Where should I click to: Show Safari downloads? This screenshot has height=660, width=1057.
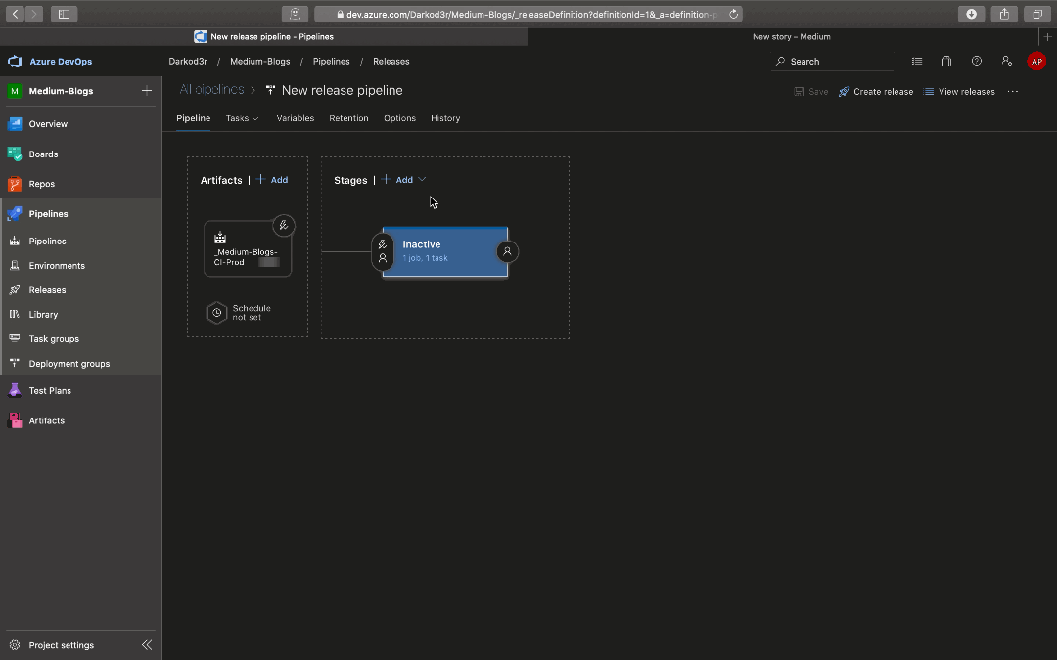click(x=972, y=14)
